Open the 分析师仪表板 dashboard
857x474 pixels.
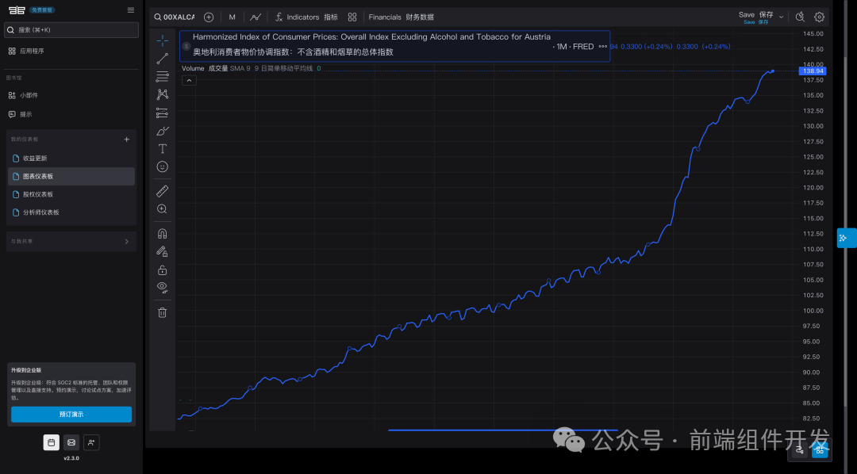(x=71, y=212)
